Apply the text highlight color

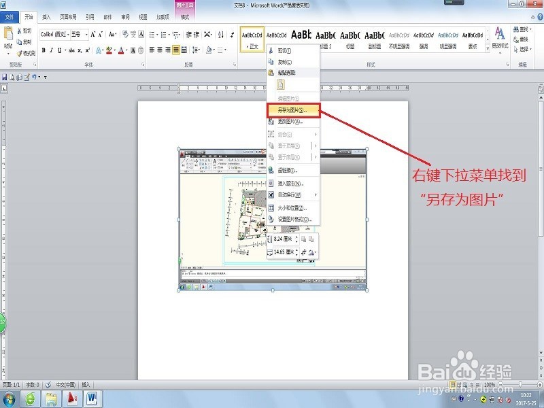click(x=109, y=50)
